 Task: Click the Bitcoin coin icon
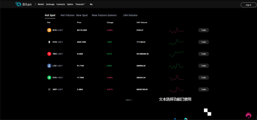coord(49,30)
